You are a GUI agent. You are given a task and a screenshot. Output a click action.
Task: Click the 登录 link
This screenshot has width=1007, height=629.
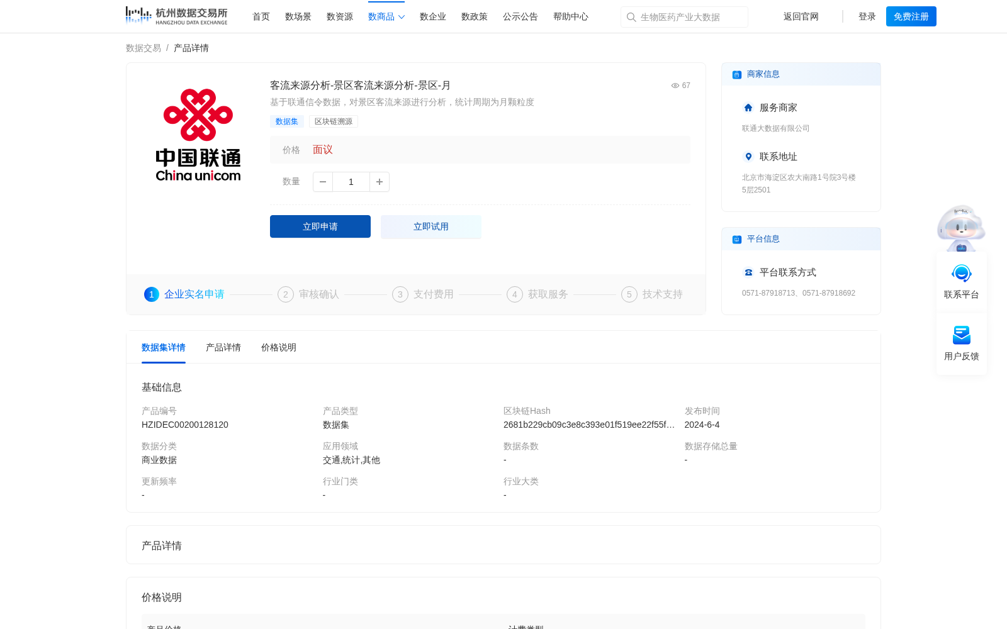(867, 17)
